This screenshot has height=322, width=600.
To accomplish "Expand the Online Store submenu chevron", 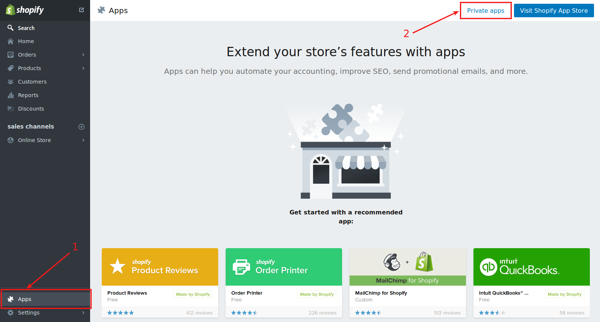I will click(83, 140).
